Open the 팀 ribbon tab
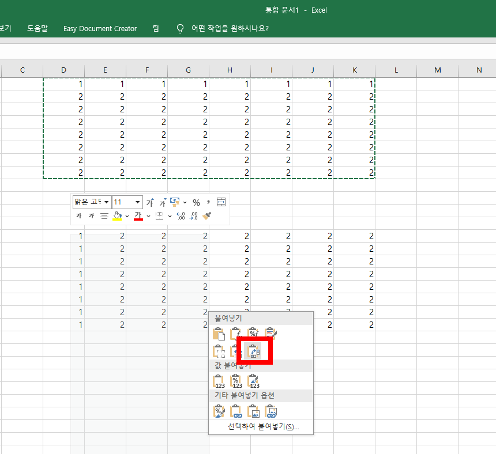 (156, 28)
